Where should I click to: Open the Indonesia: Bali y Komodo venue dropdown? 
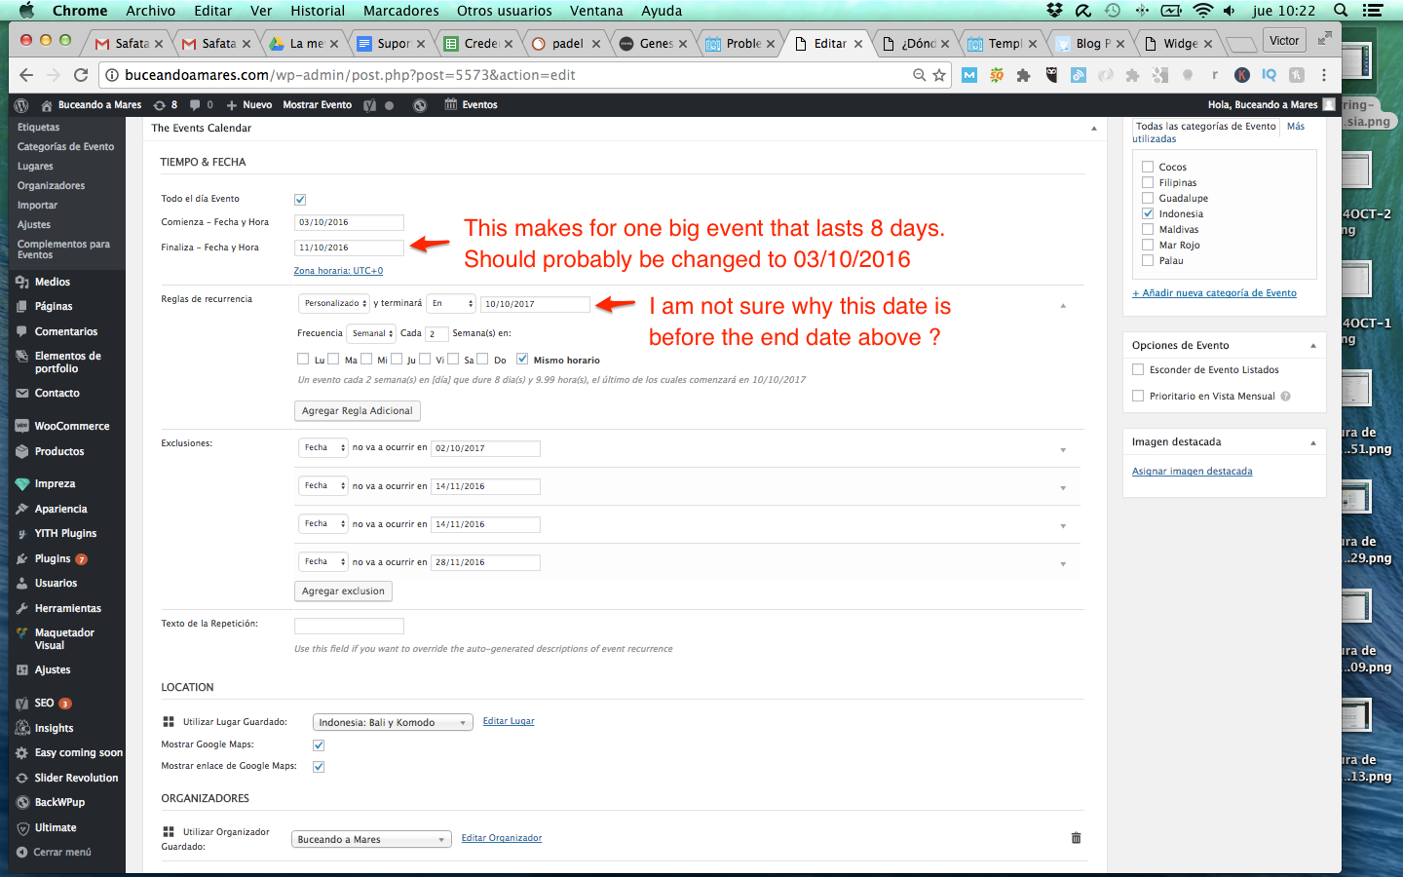click(x=393, y=722)
